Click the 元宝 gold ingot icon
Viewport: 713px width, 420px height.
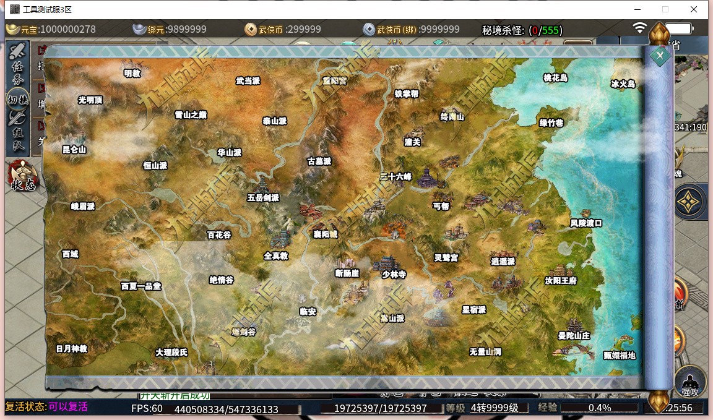tap(13, 30)
